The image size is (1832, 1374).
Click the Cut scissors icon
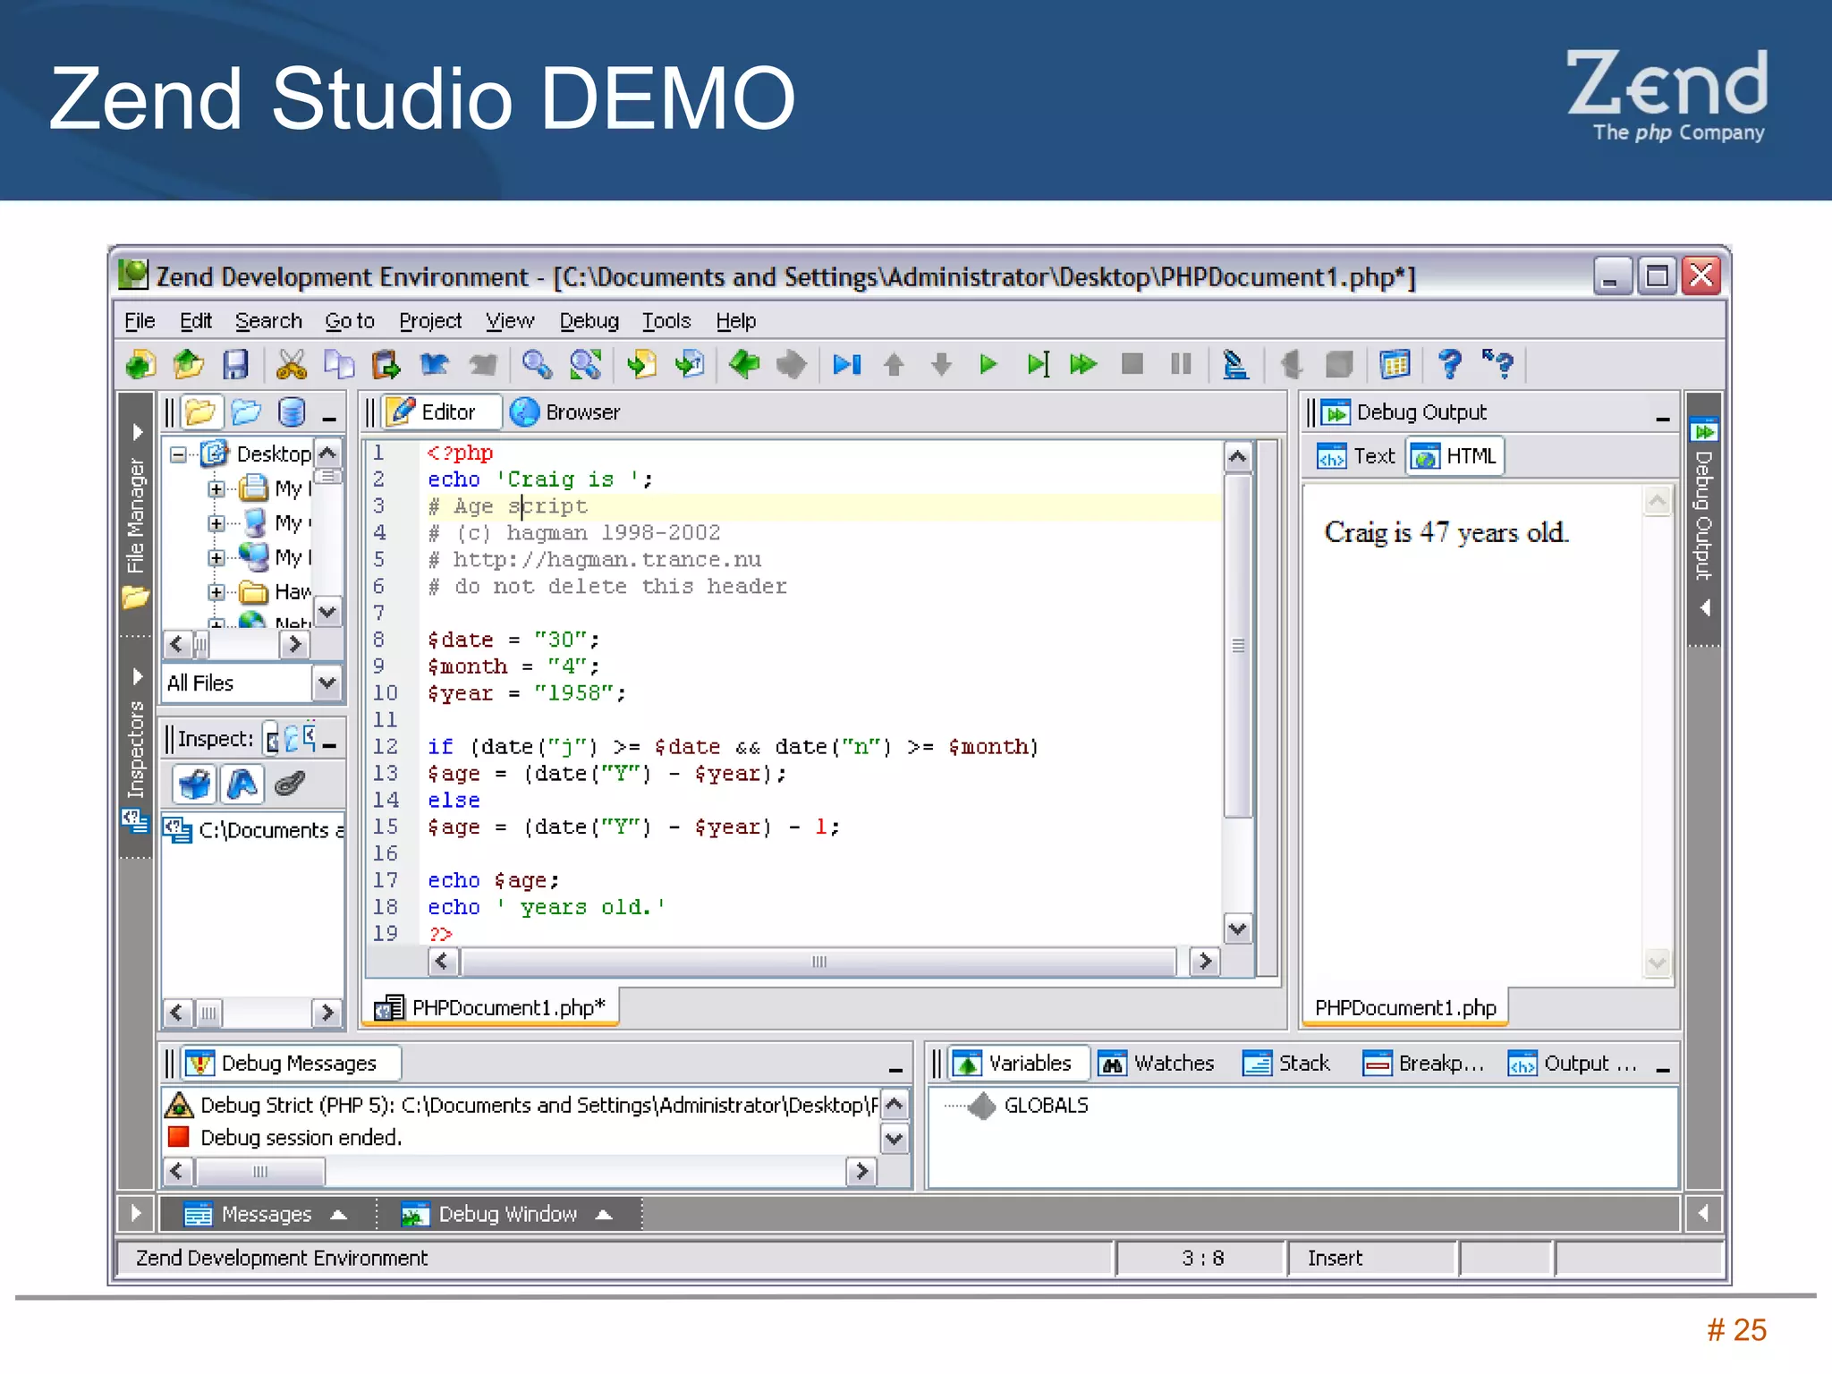coord(292,365)
